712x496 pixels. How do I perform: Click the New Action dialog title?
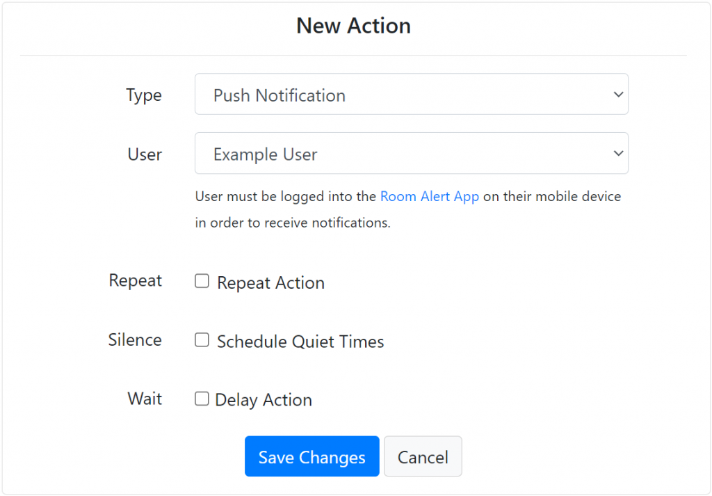(x=353, y=26)
